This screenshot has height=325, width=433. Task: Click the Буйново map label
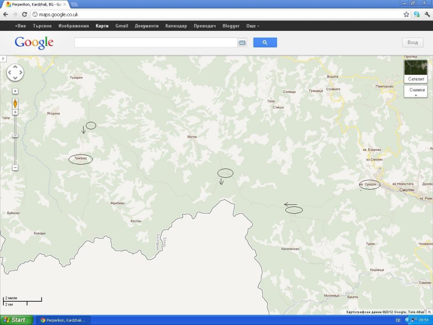point(14,213)
